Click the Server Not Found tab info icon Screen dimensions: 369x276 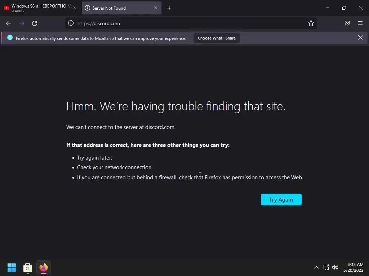87,8
